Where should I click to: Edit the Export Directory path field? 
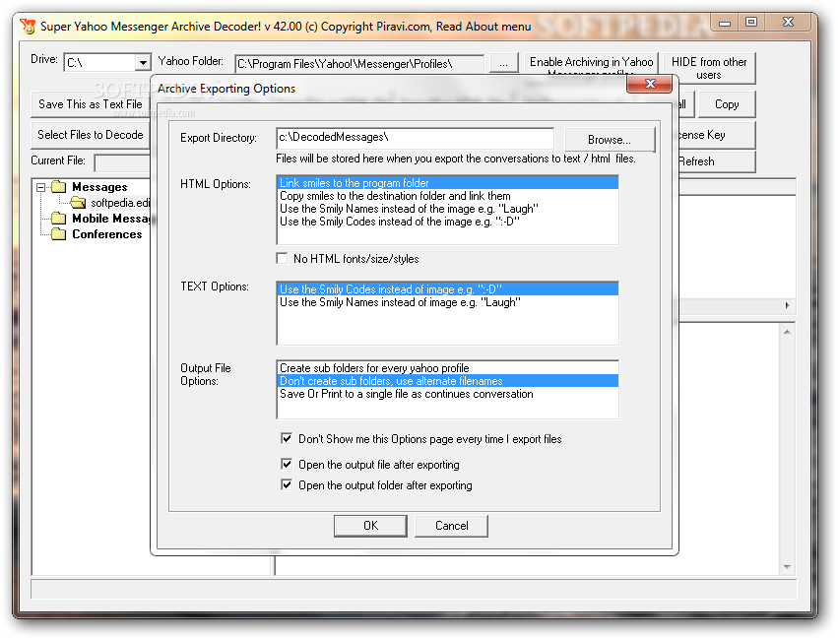click(416, 138)
